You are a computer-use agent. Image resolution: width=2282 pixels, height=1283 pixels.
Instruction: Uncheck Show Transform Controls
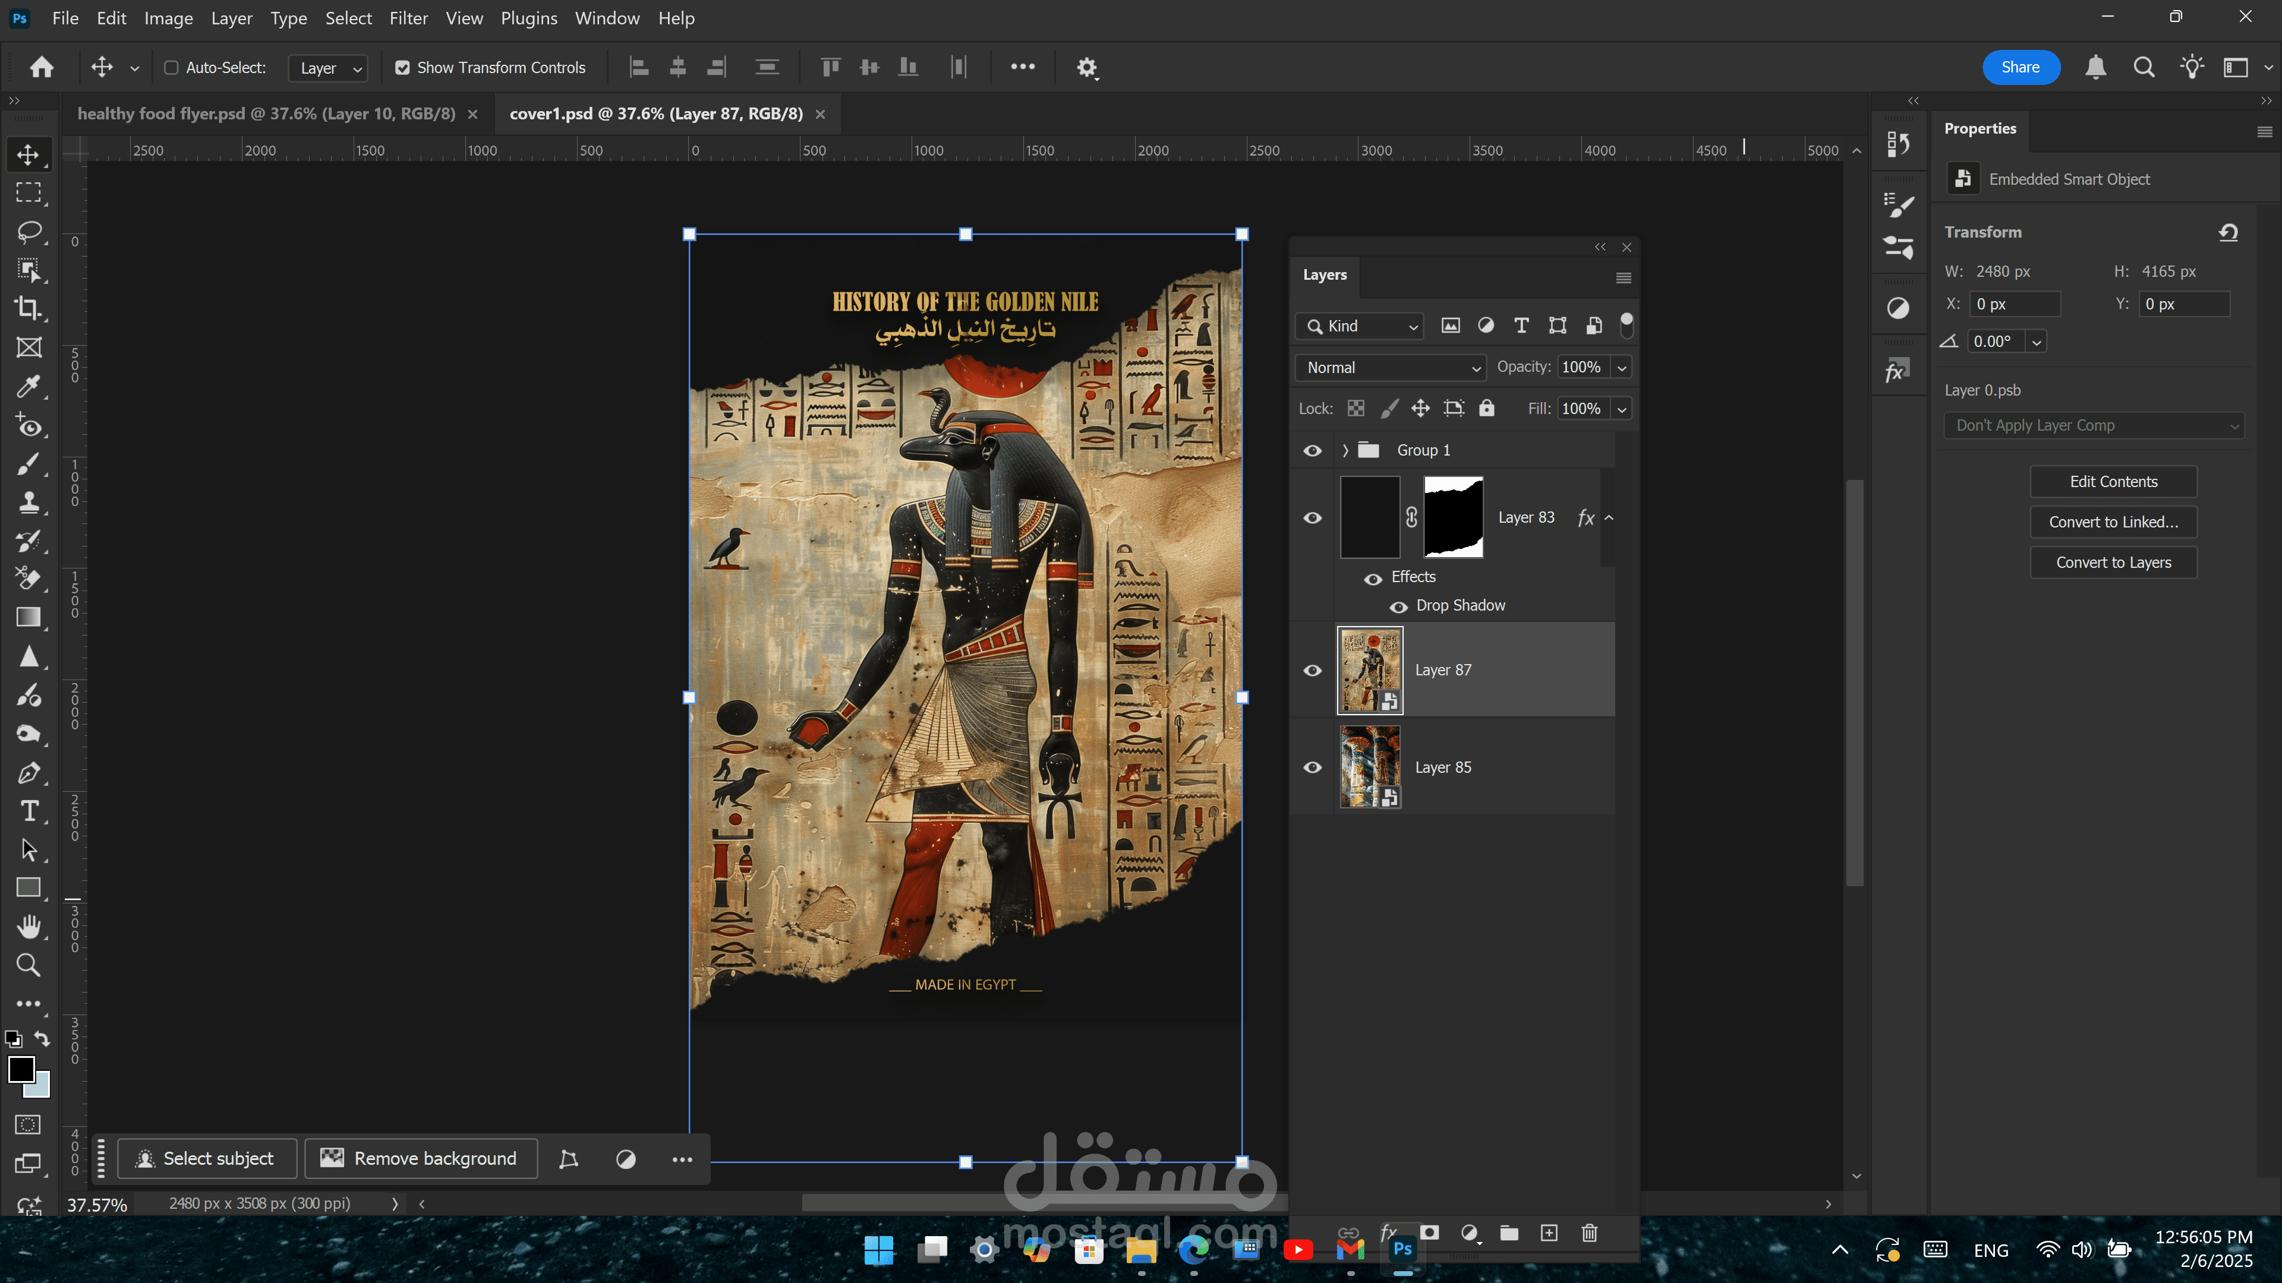[x=402, y=68]
